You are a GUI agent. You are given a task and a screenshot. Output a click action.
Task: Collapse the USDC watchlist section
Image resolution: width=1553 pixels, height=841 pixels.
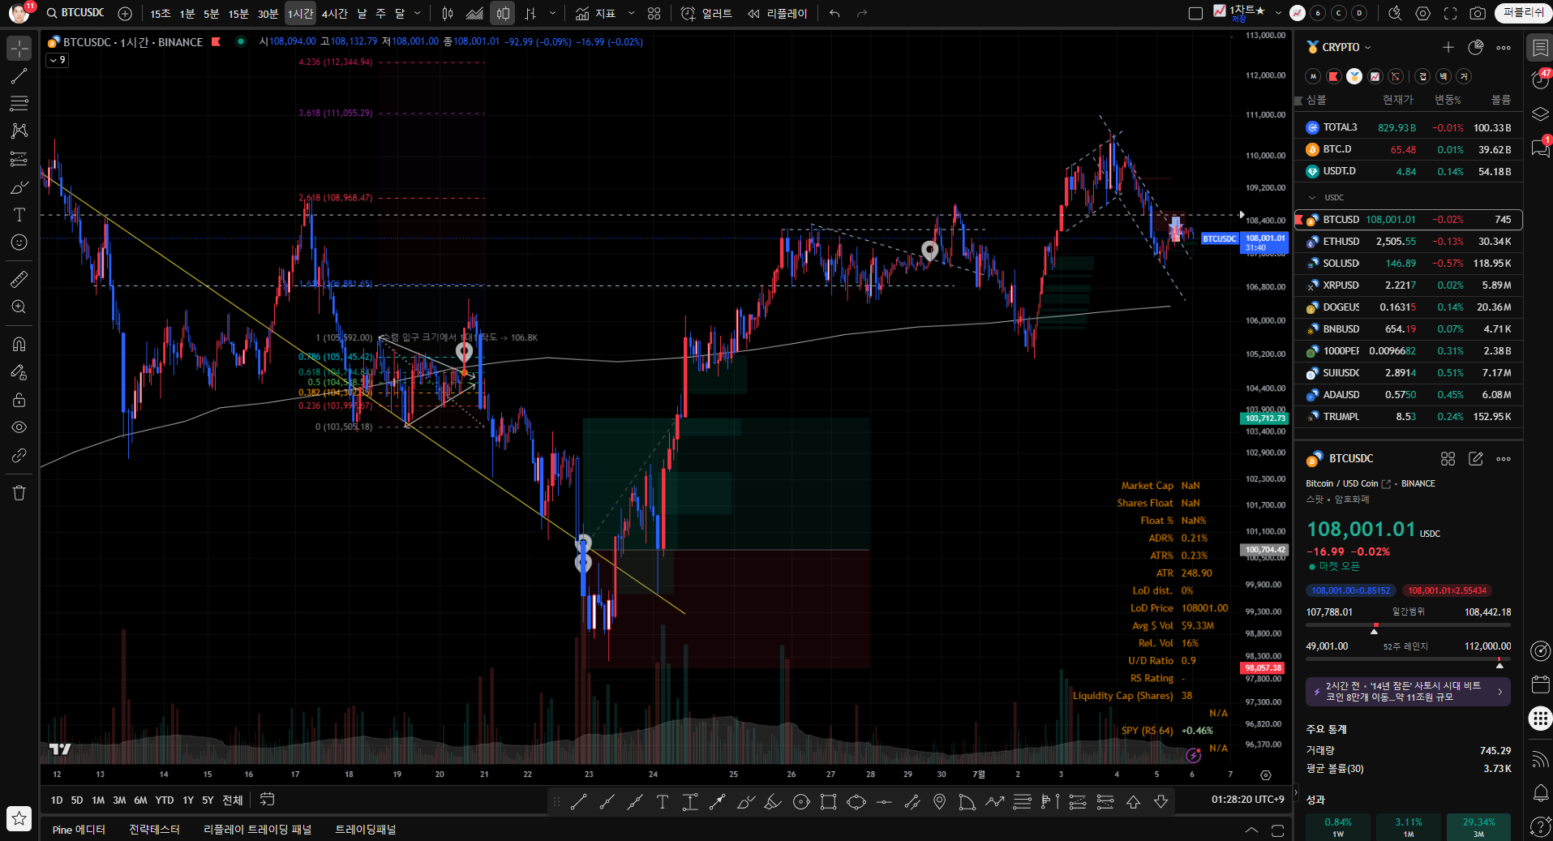[1312, 197]
